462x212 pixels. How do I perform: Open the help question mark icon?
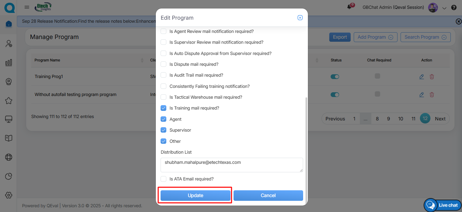[454, 7]
